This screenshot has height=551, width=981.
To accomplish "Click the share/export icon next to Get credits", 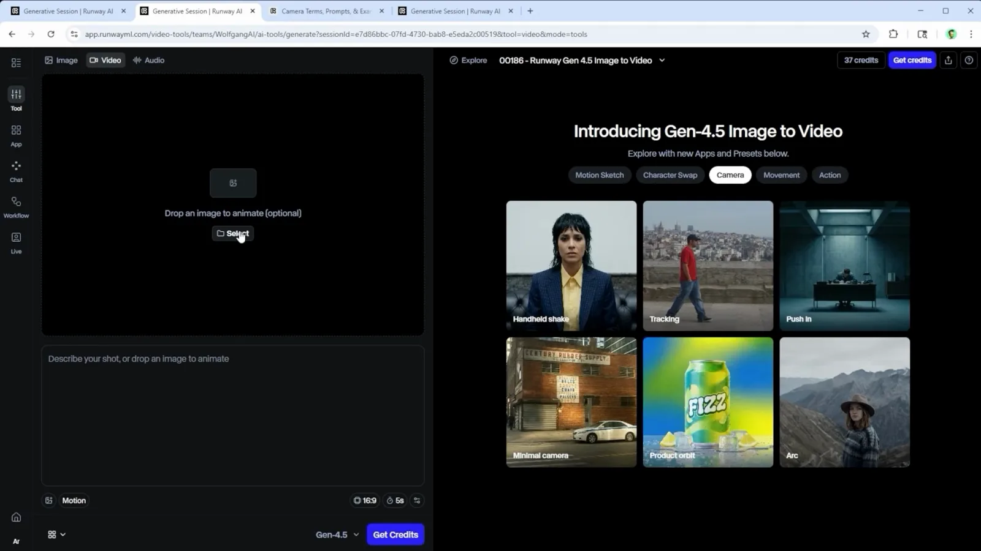I will pyautogui.click(x=949, y=60).
